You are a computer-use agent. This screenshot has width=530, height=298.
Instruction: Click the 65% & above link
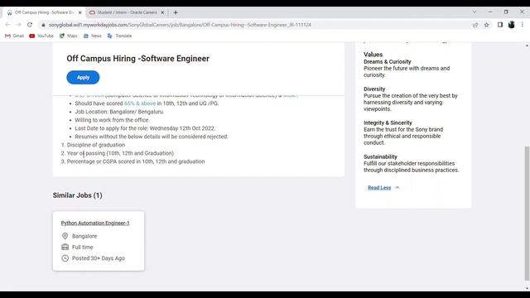tap(140, 103)
